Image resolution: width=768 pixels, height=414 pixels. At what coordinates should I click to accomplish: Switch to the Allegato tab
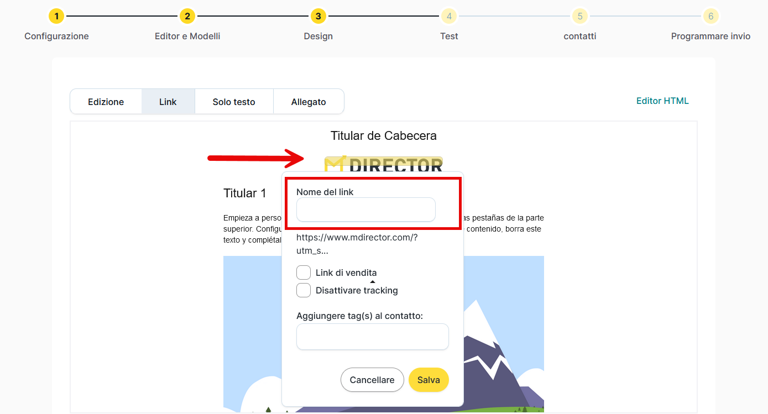[x=309, y=102]
